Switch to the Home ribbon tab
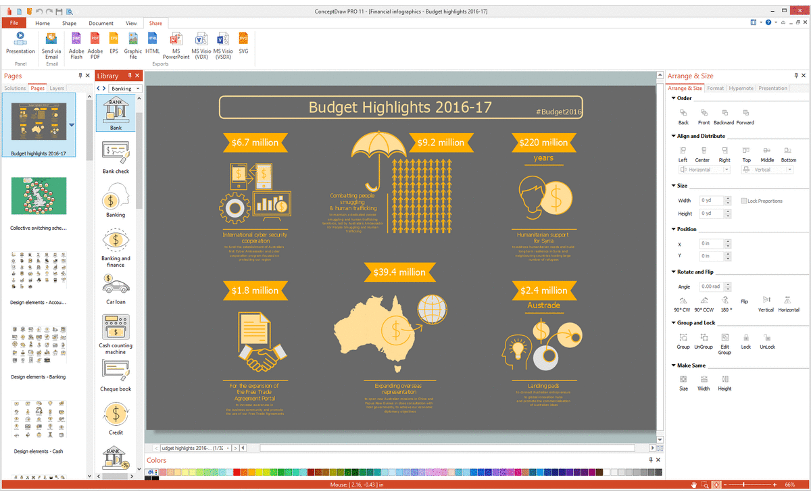This screenshot has height=496, width=811. click(43, 23)
